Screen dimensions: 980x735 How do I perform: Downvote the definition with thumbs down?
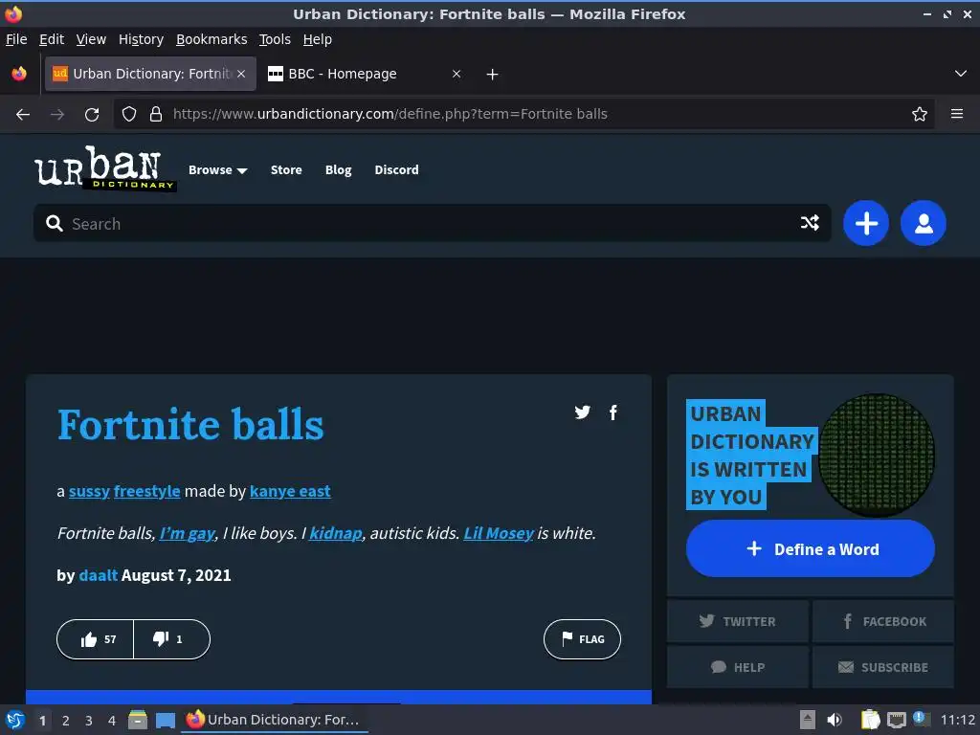[171, 639]
